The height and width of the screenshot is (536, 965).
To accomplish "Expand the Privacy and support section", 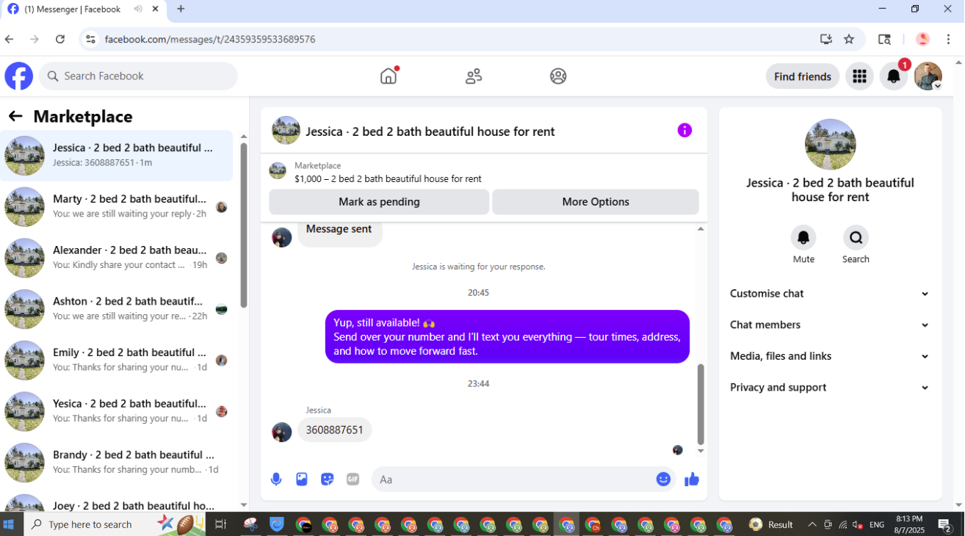I will pyautogui.click(x=830, y=388).
